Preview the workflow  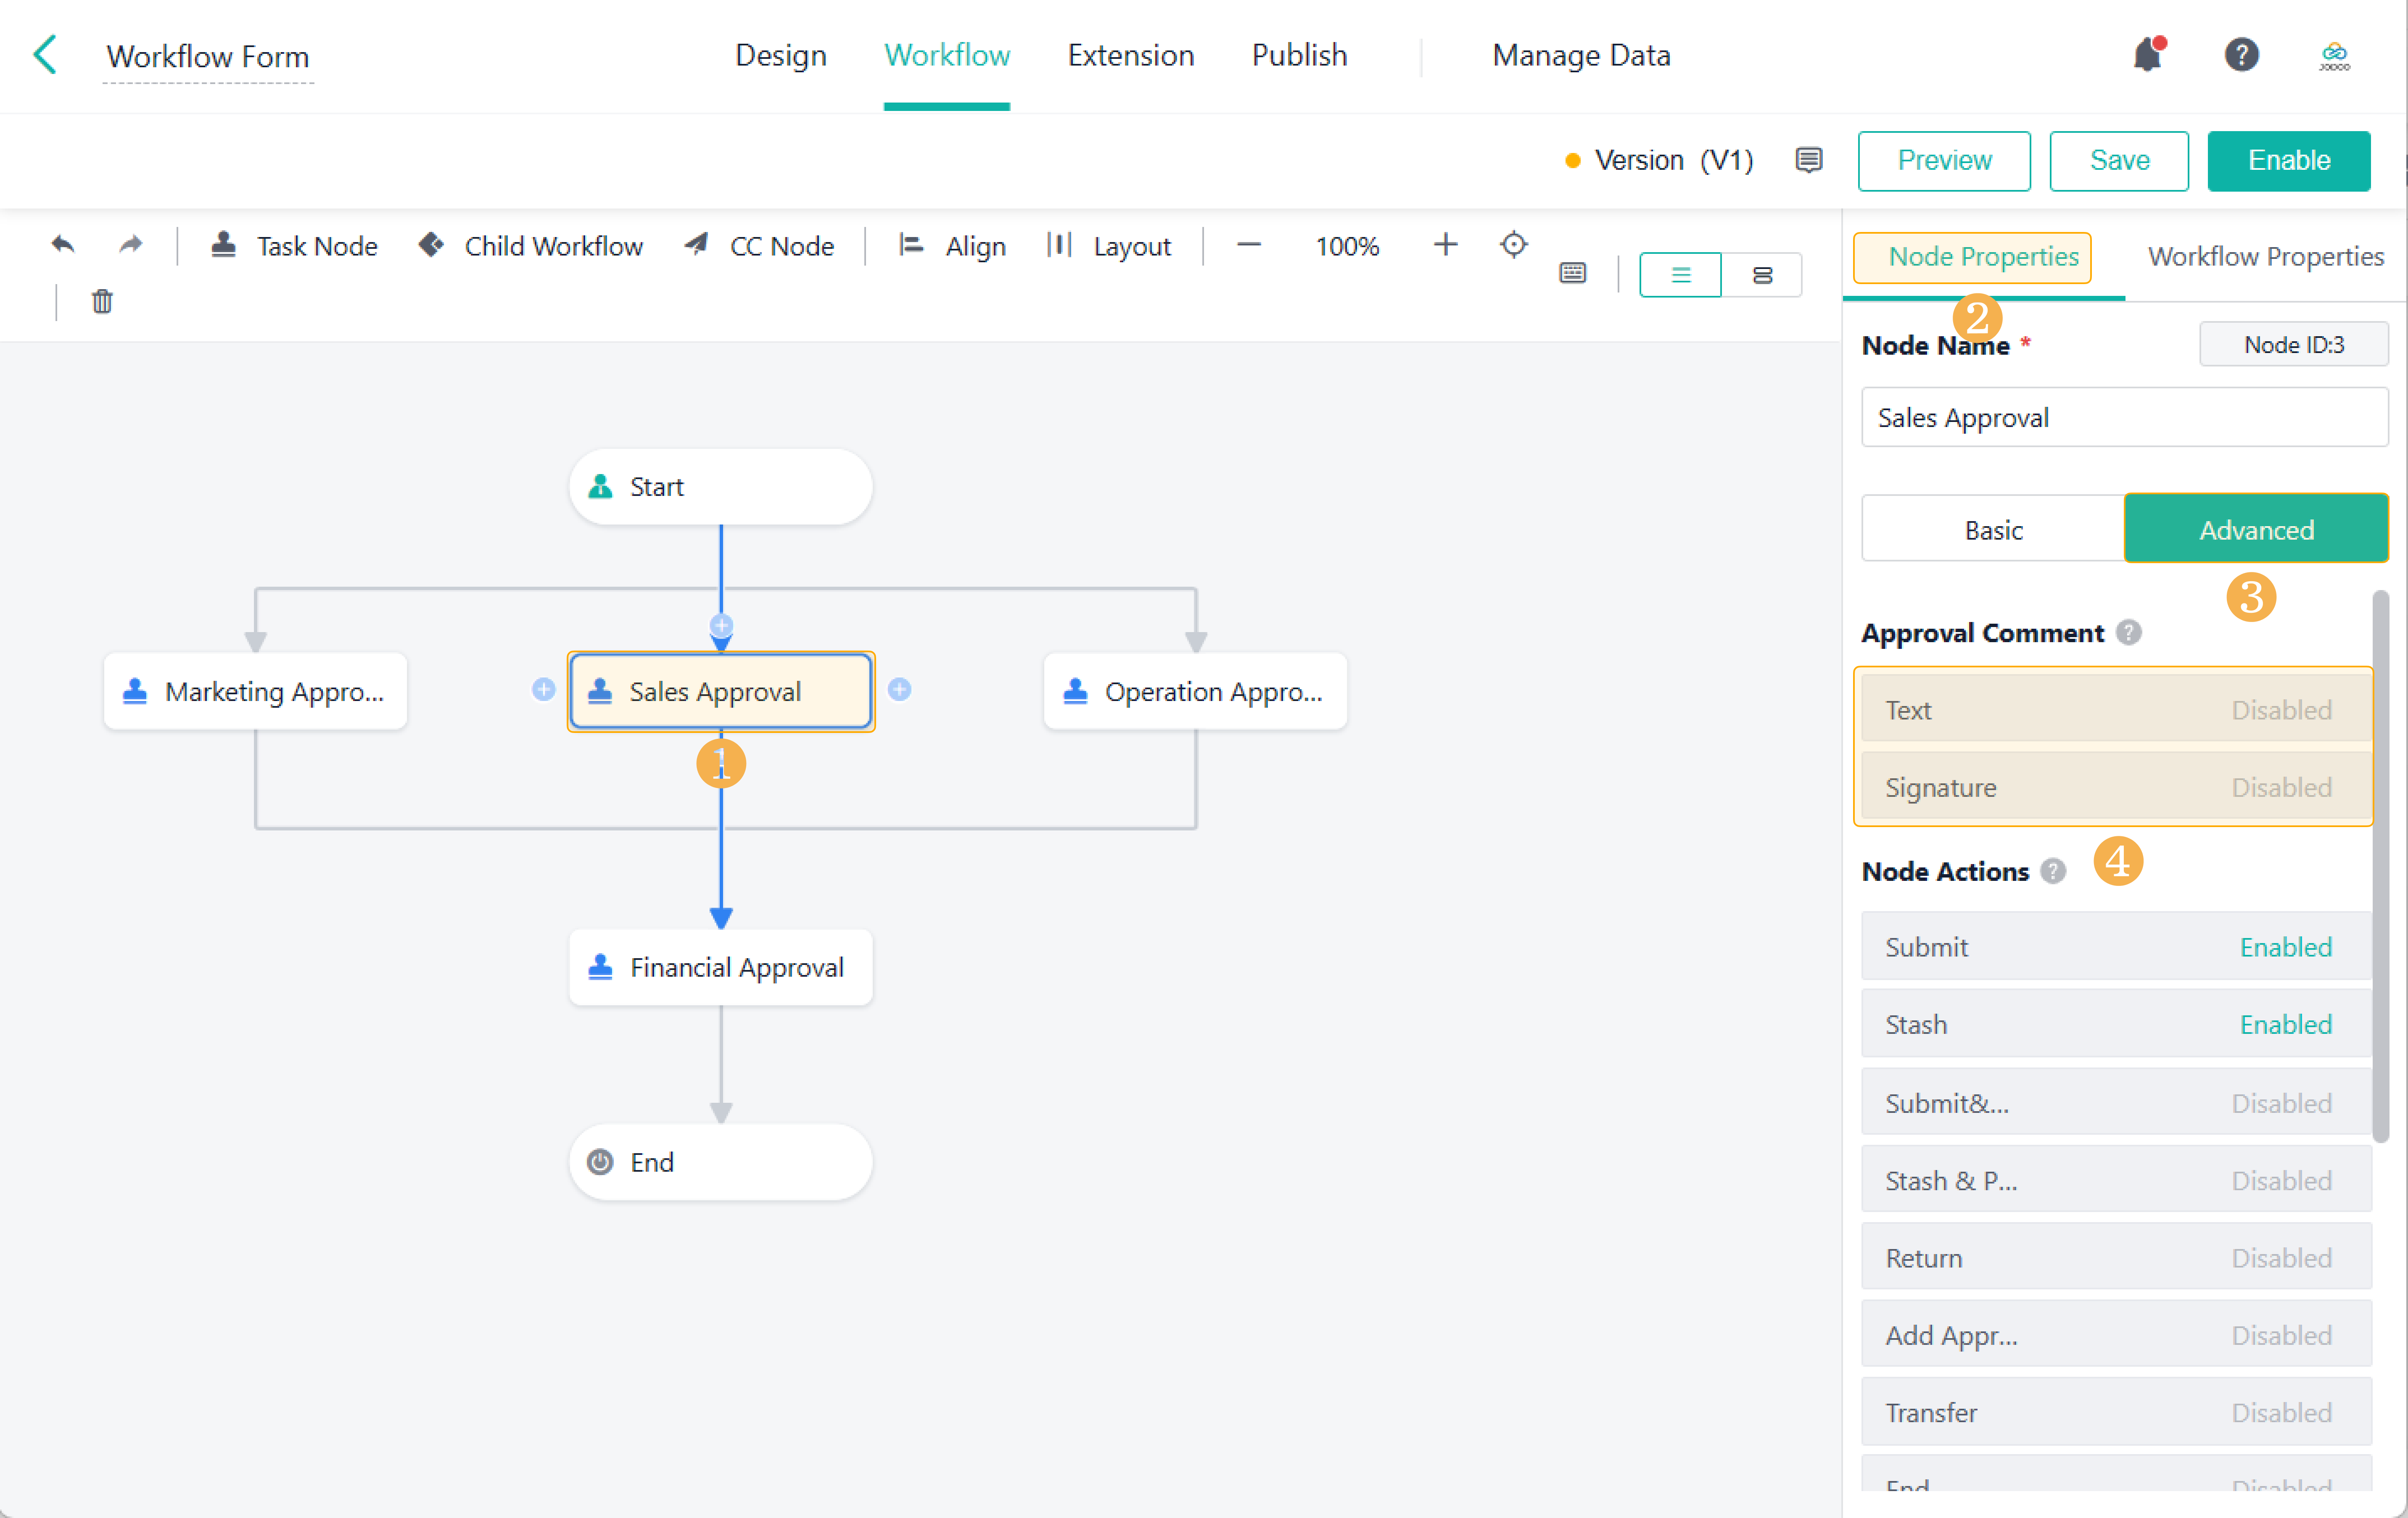click(x=1943, y=160)
